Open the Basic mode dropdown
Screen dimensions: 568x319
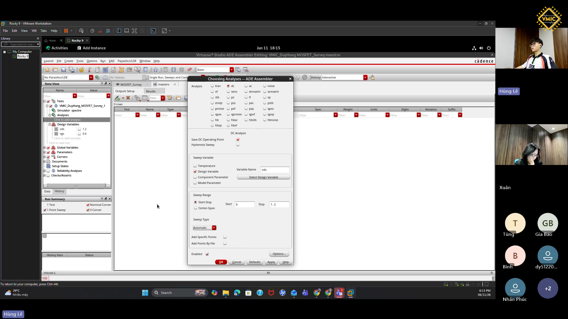pyautogui.click(x=231, y=70)
